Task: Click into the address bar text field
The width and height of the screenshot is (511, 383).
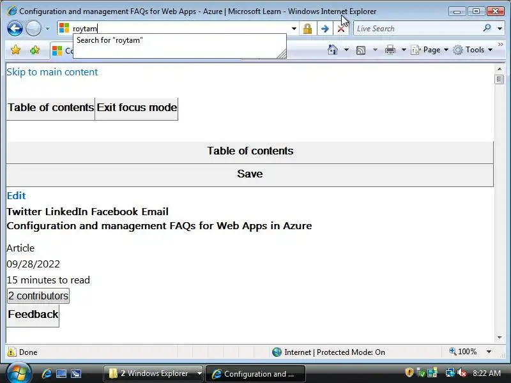Action: [x=179, y=29]
